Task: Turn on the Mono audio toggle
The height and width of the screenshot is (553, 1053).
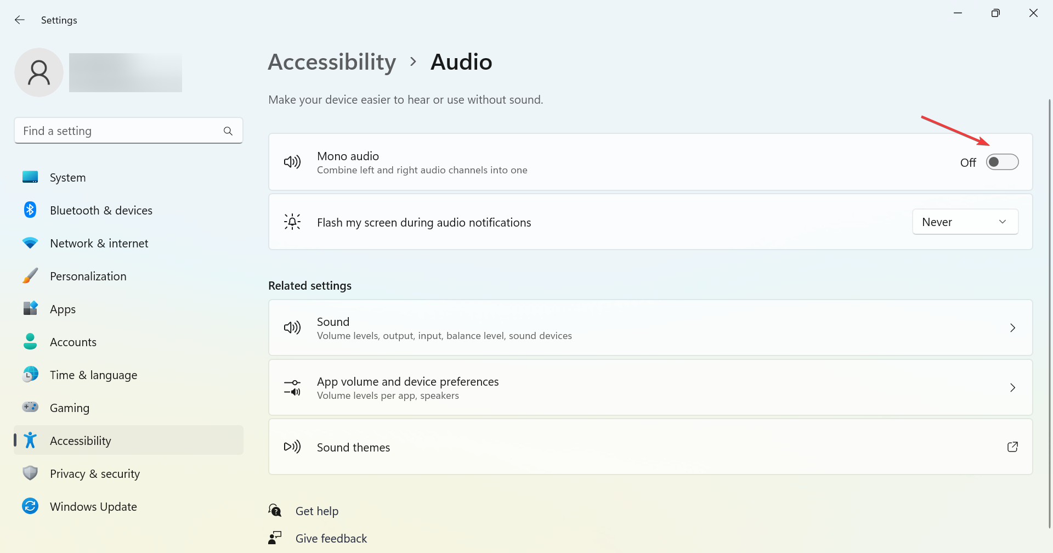Action: tap(1002, 162)
